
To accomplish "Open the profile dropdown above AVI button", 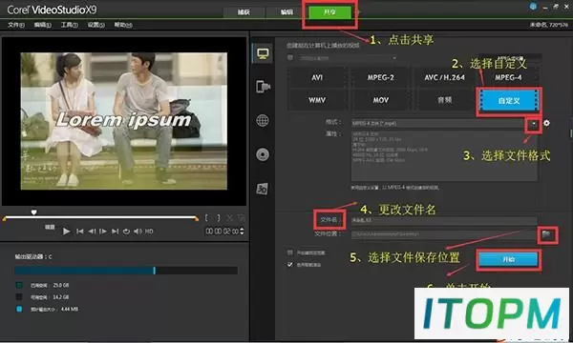I will point(348,58).
